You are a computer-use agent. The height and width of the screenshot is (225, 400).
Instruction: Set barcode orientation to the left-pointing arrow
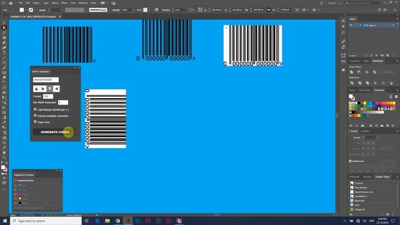(57, 89)
